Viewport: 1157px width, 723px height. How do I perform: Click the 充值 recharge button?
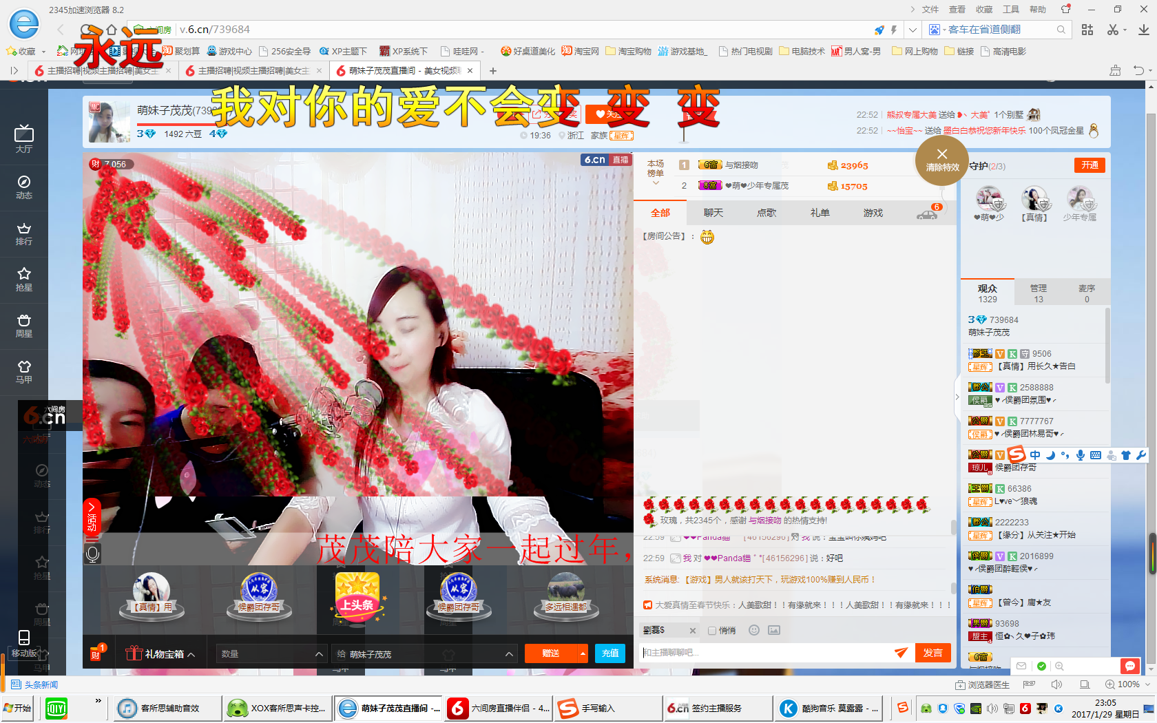(x=610, y=653)
